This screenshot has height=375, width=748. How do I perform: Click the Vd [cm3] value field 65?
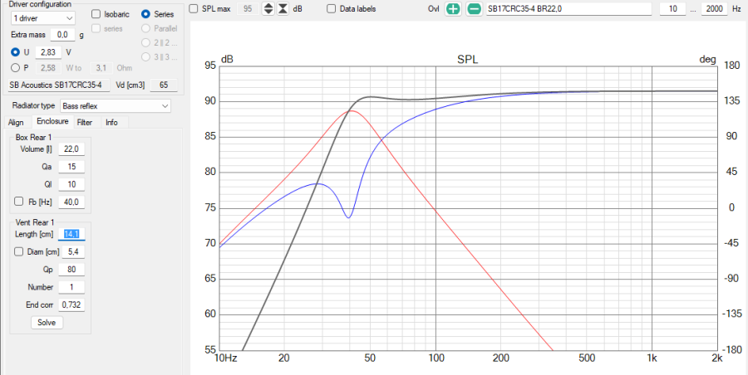(164, 85)
